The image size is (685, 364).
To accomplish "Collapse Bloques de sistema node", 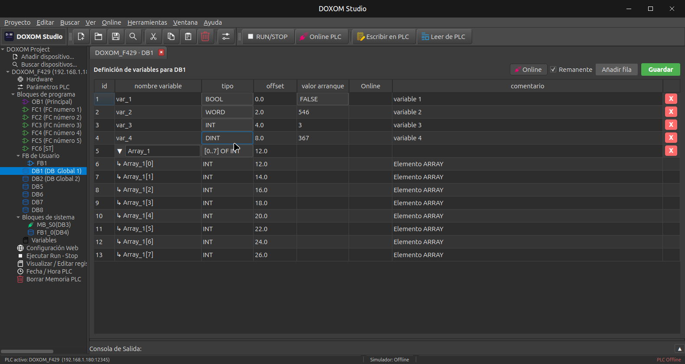I will click(18, 217).
